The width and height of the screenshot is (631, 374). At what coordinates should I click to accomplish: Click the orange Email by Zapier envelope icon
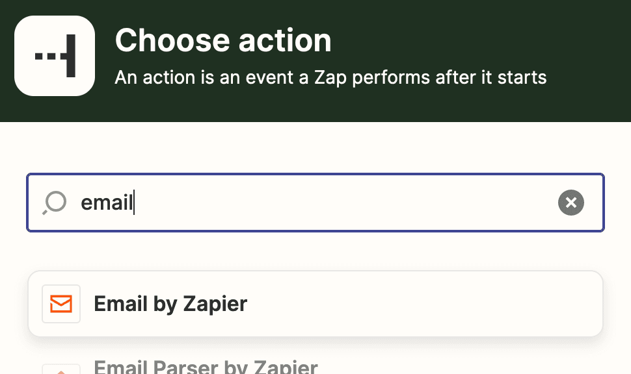pos(61,304)
